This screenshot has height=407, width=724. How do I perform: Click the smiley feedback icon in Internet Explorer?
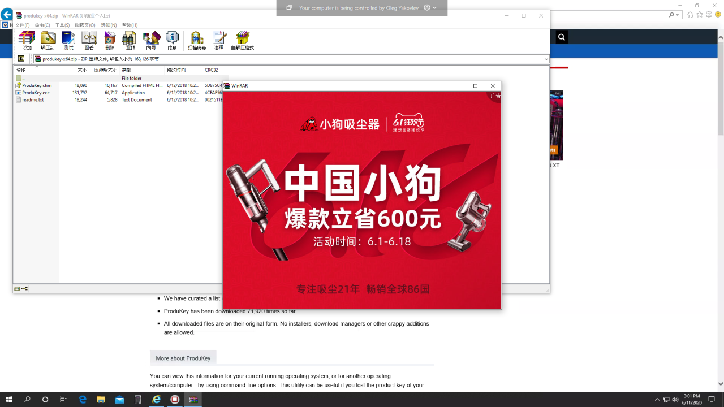click(717, 15)
